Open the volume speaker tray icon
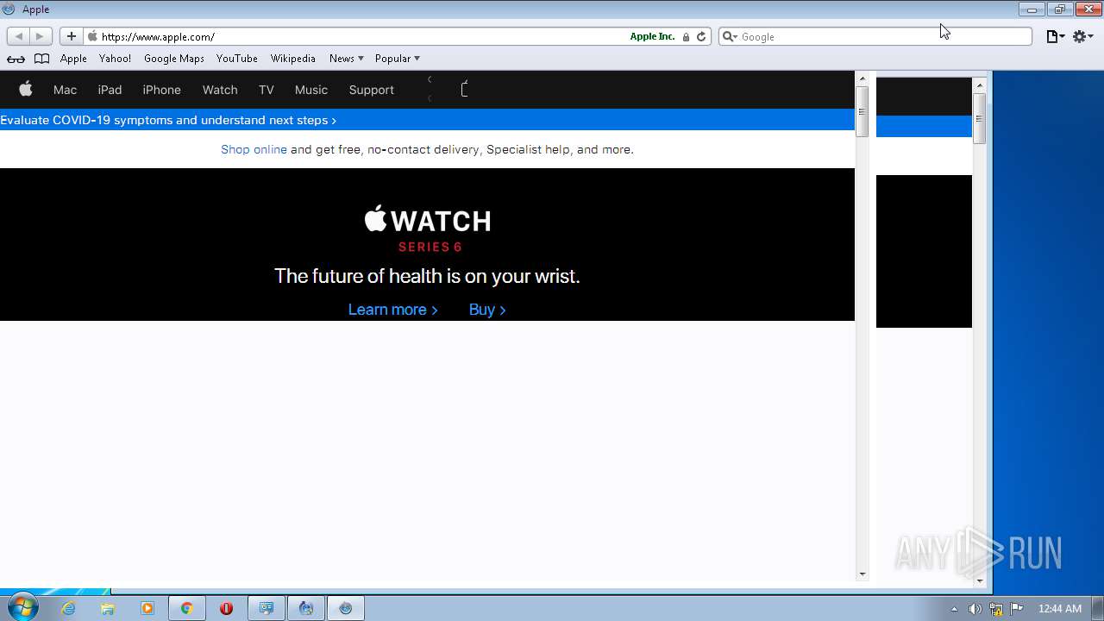 coord(975,609)
